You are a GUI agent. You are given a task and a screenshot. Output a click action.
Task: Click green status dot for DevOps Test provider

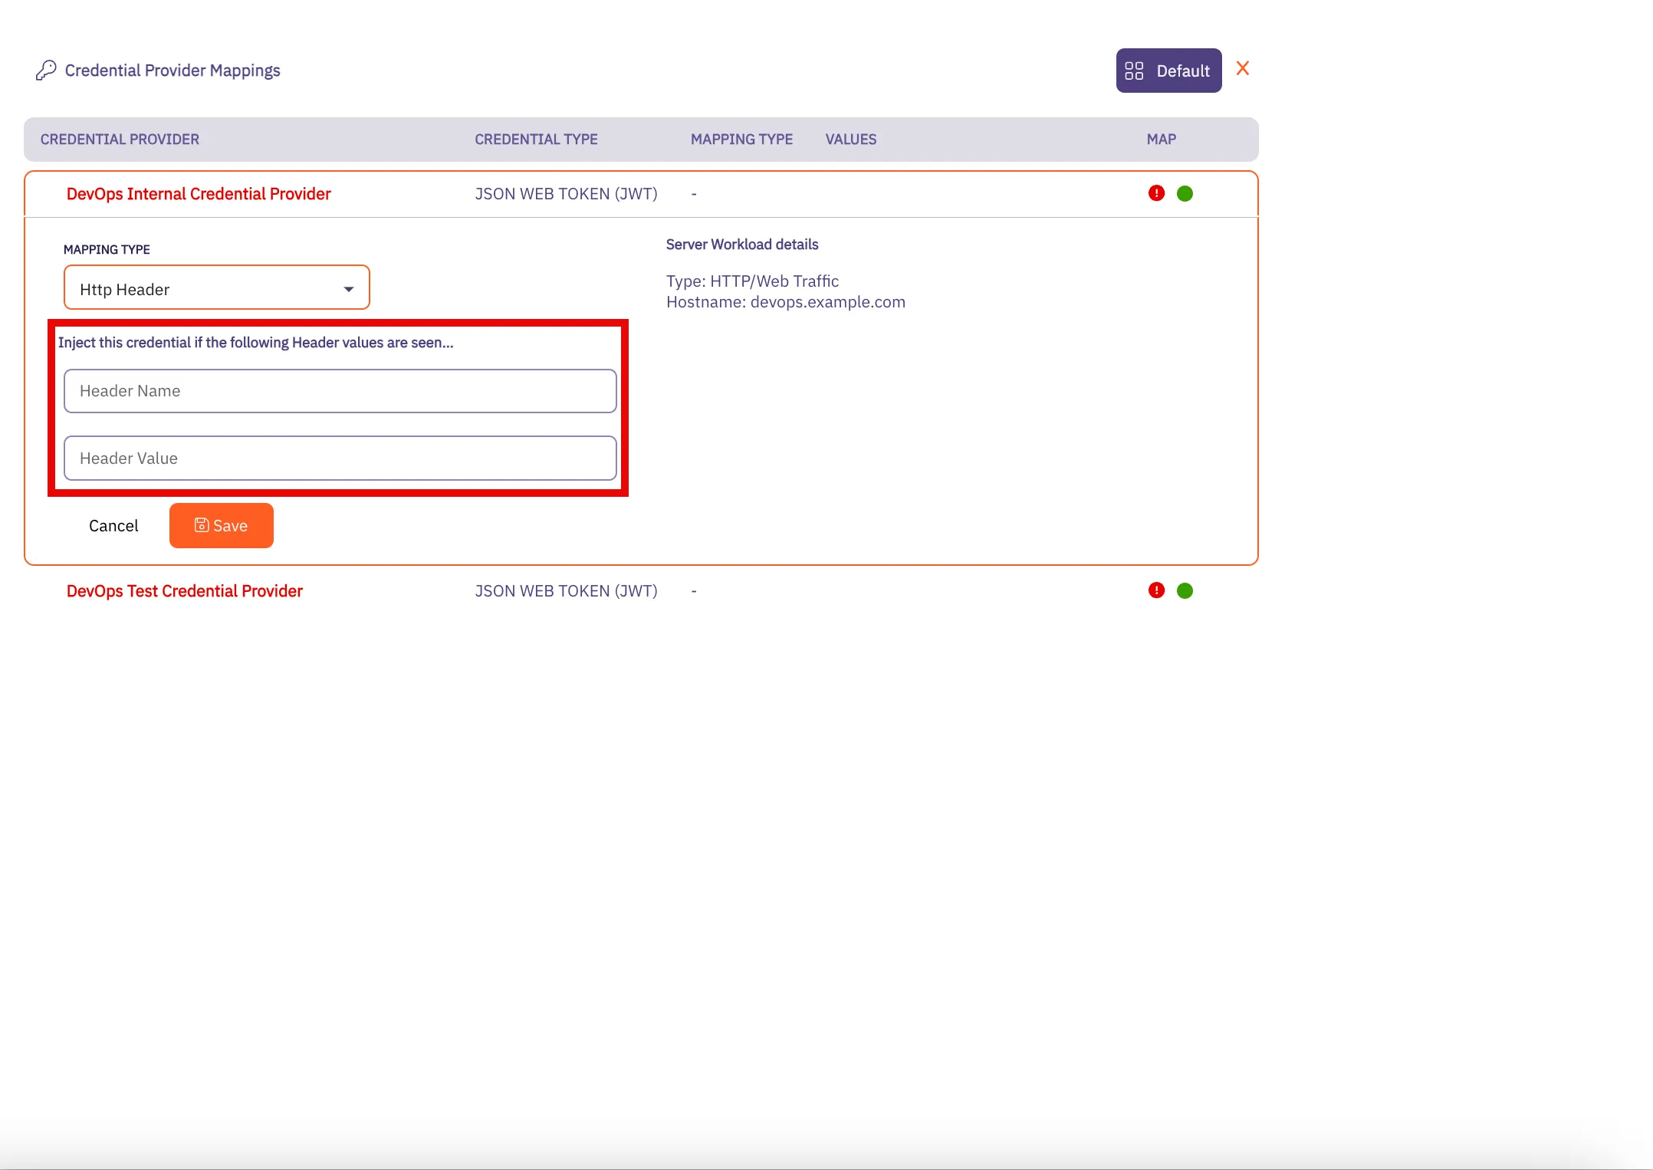pos(1185,591)
